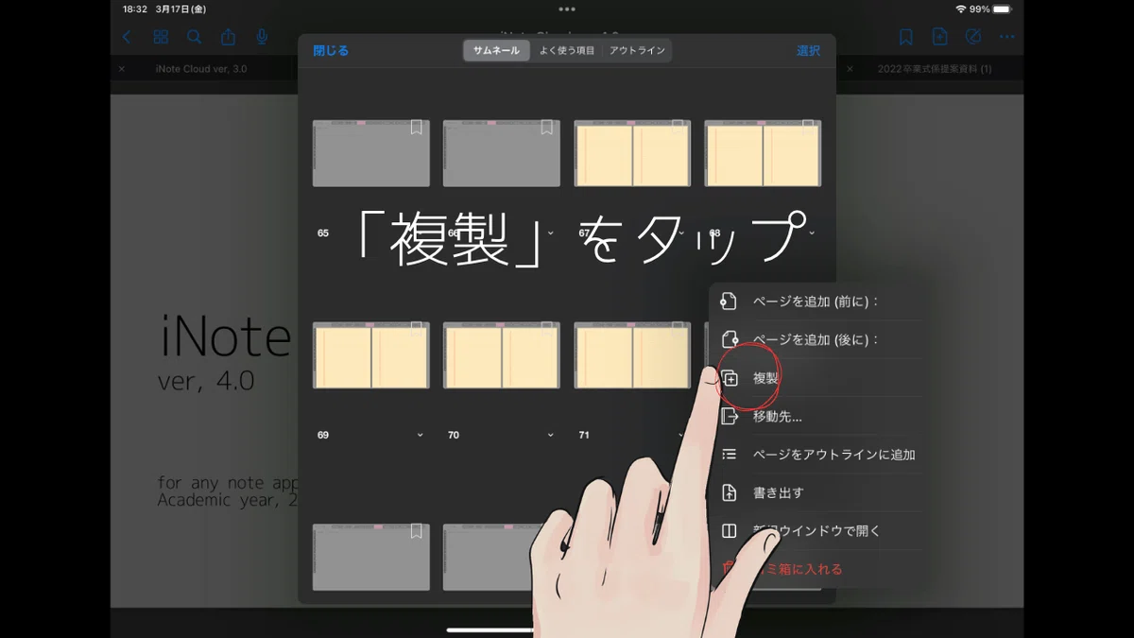The width and height of the screenshot is (1134, 638).
Task: Switch to the 2022卒業式係提案資料 (1) tab
Action: [935, 69]
